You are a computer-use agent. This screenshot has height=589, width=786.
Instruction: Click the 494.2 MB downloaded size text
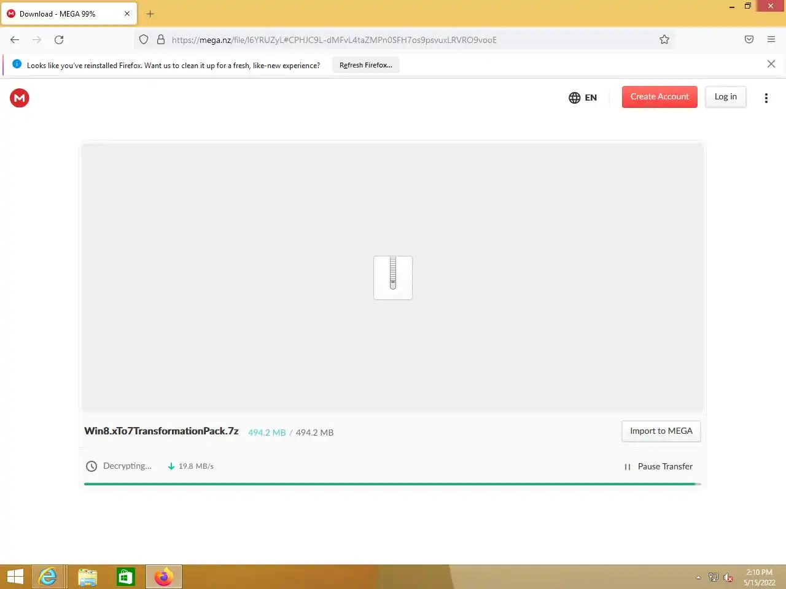[267, 433]
